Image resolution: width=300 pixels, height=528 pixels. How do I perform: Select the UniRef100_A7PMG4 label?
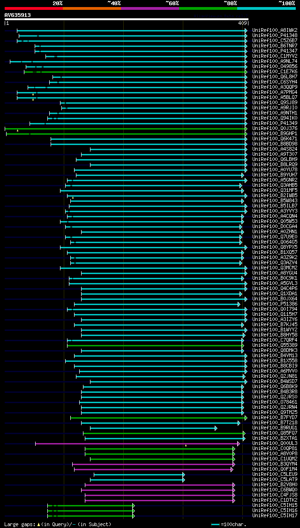pyautogui.click(x=275, y=92)
